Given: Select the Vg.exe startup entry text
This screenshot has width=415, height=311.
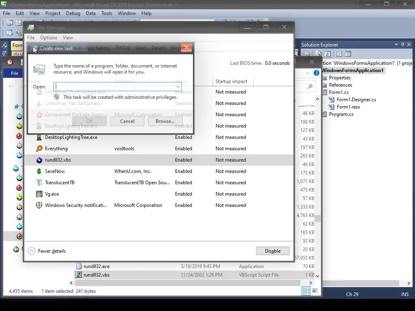Looking at the screenshot, I should [x=52, y=194].
